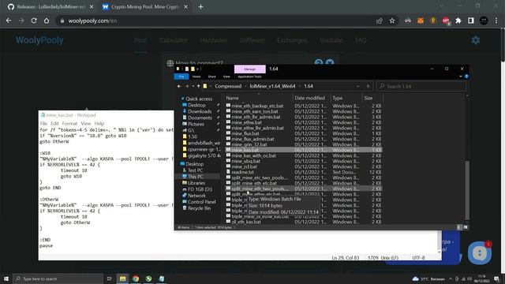Open the View ribbon tab in Explorer
505x284 pixels.
(226, 77)
